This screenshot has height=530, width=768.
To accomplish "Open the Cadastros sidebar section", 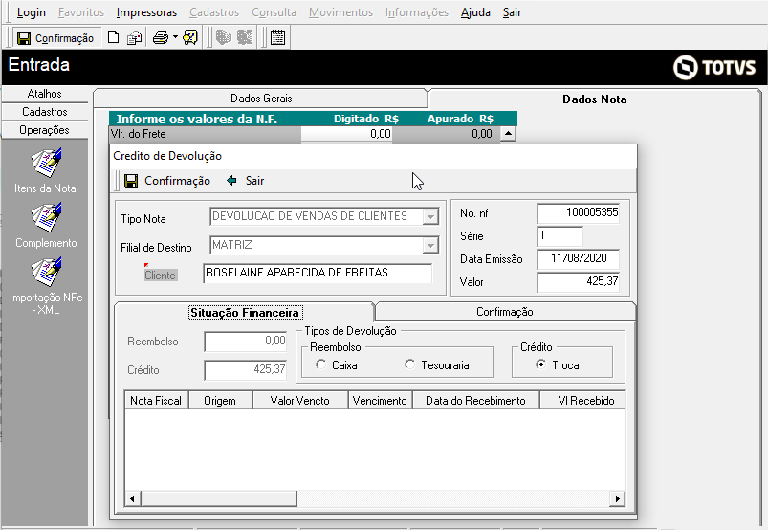I will click(x=45, y=112).
